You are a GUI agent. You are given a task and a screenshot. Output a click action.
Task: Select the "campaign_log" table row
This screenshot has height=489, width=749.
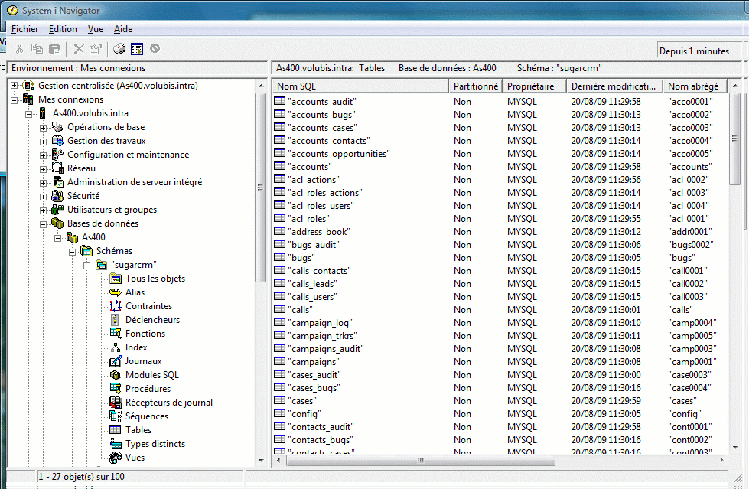click(x=500, y=323)
